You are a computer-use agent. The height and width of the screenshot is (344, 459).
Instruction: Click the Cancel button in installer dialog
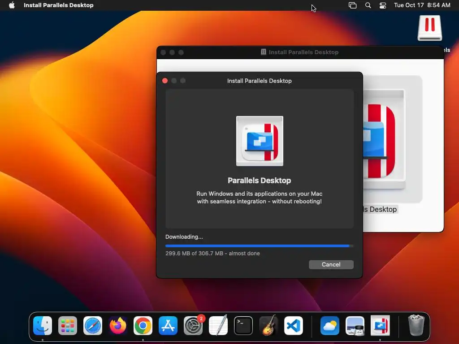(x=331, y=264)
